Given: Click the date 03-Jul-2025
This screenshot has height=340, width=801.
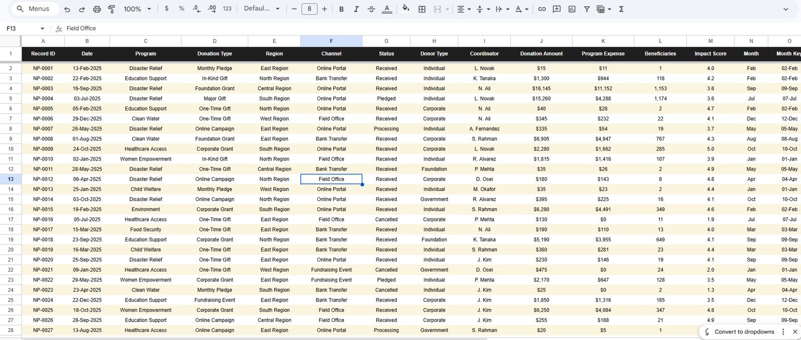Looking at the screenshot, I should coord(87,98).
